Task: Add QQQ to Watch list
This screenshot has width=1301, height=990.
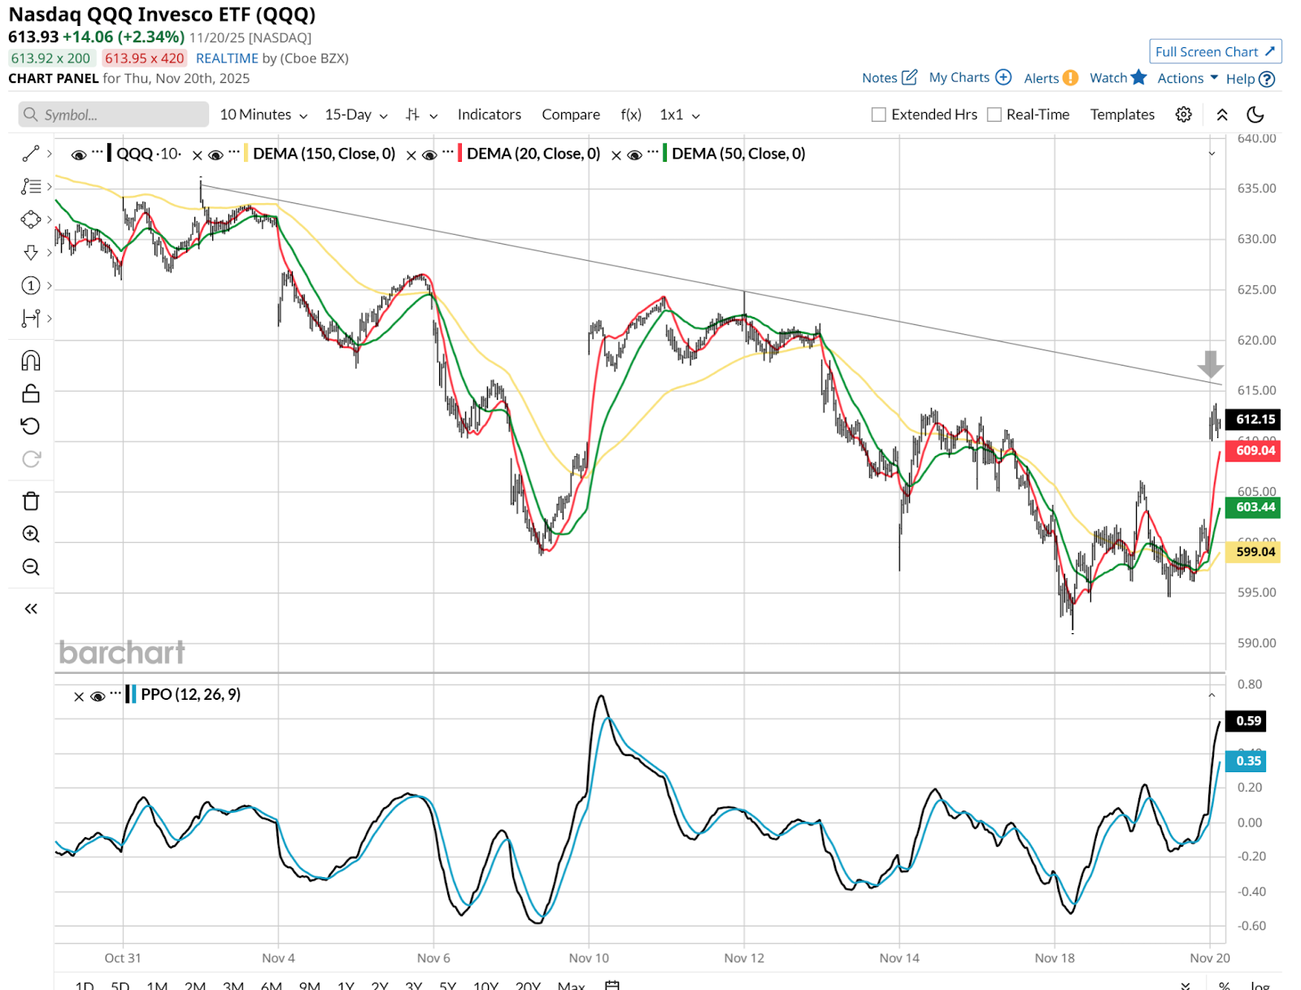Action: point(1118,78)
